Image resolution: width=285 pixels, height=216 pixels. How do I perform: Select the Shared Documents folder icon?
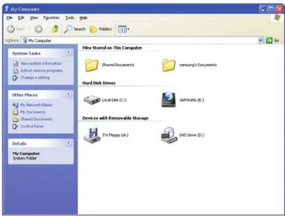[x=92, y=65]
